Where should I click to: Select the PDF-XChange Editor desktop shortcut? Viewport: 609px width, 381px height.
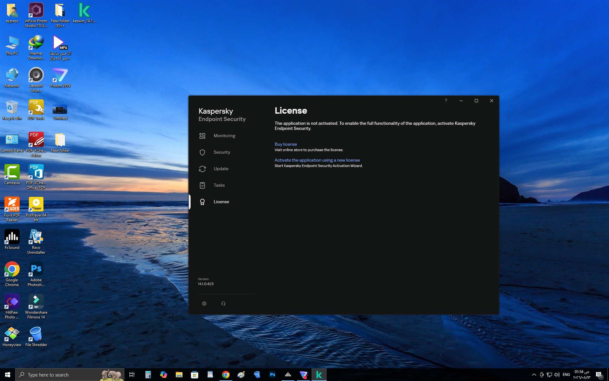(x=36, y=145)
